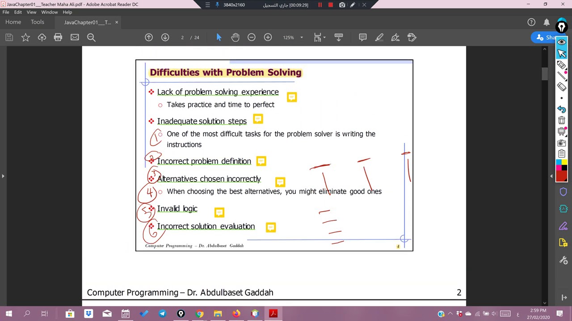572x321 pixels.
Task: Open comment next to 'Alternatives chosen incorrectly'
Action: (280, 182)
